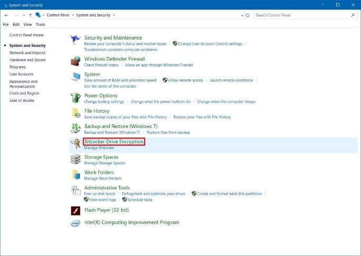Open the Windows Defender Firewall brick wall icon
Viewport: 361px width, 256px height.
click(x=75, y=61)
